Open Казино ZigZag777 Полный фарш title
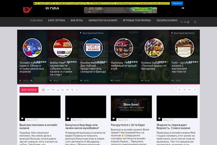The height and width of the screenshot is (145, 217). [x=154, y=66]
